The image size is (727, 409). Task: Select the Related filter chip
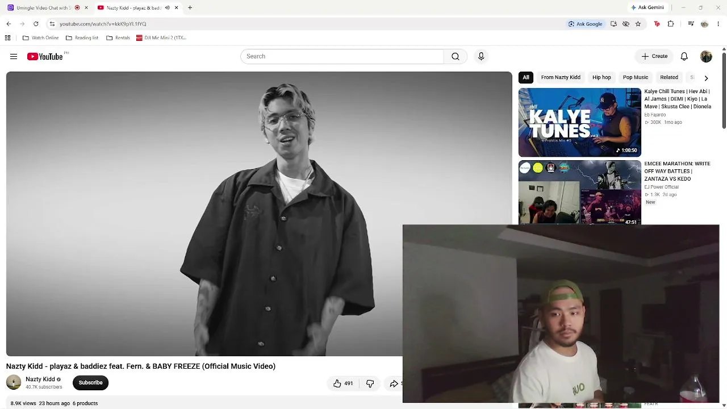(669, 77)
